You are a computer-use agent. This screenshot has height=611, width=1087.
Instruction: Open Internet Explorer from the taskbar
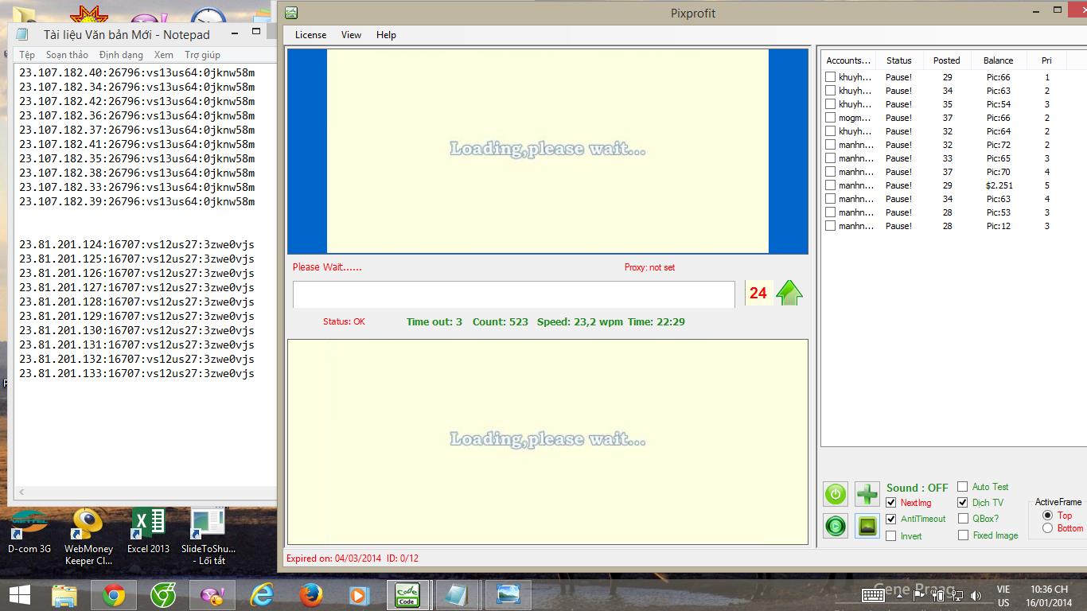(262, 594)
